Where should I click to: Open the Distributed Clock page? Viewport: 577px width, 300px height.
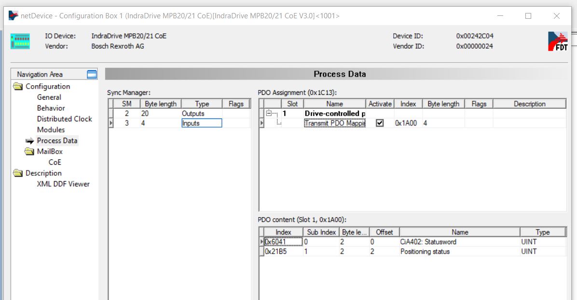coord(64,119)
